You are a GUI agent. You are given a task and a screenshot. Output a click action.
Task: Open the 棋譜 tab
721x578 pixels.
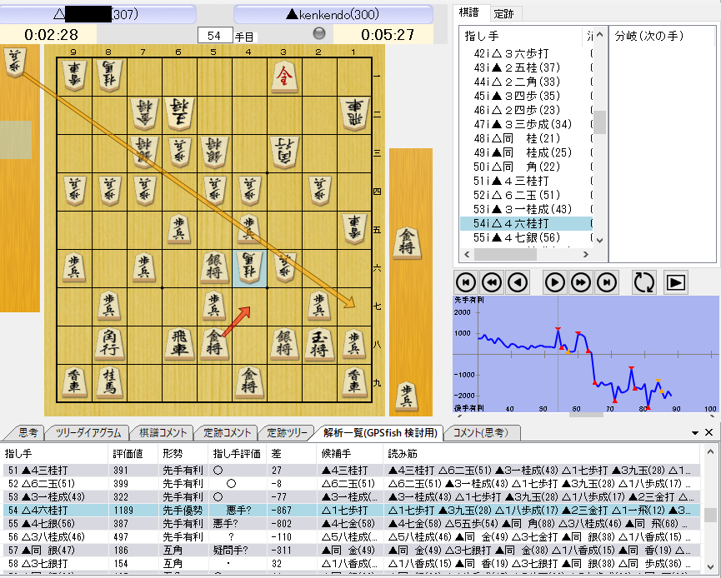tap(469, 12)
